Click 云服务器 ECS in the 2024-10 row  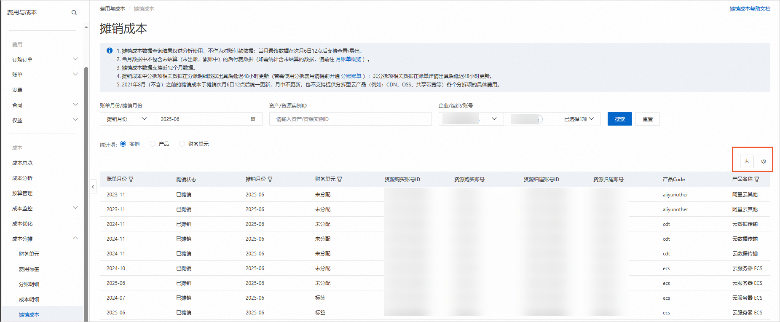tap(747, 268)
